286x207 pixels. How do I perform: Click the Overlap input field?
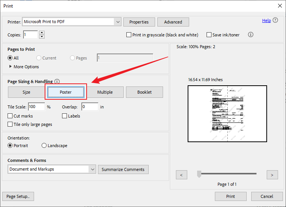tap(90, 107)
